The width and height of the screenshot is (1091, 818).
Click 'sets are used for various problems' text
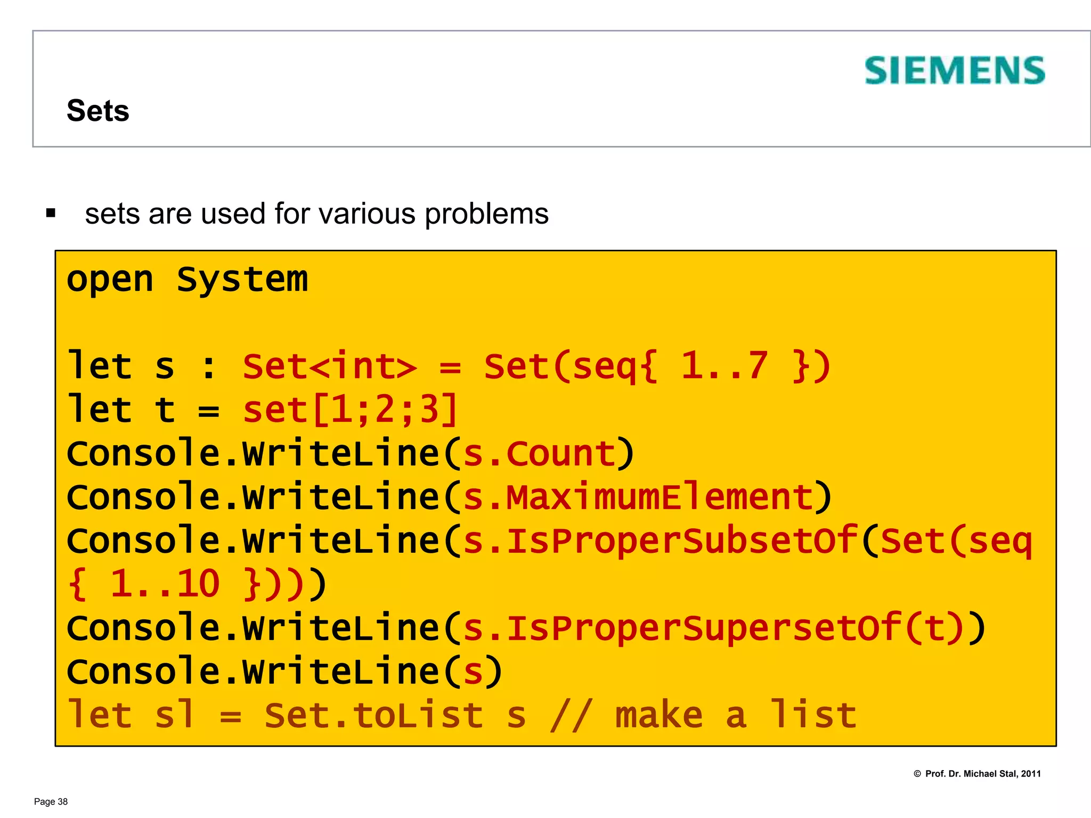click(x=316, y=214)
